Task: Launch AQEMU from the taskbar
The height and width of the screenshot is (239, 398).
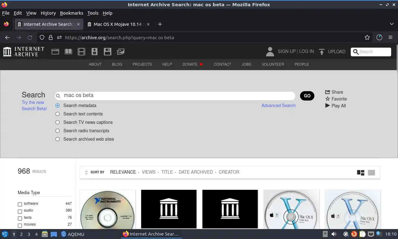Action: coord(72,234)
